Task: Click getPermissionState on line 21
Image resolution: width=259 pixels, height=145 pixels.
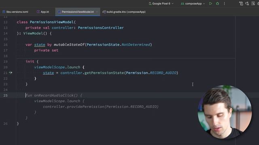Action: click(104, 73)
